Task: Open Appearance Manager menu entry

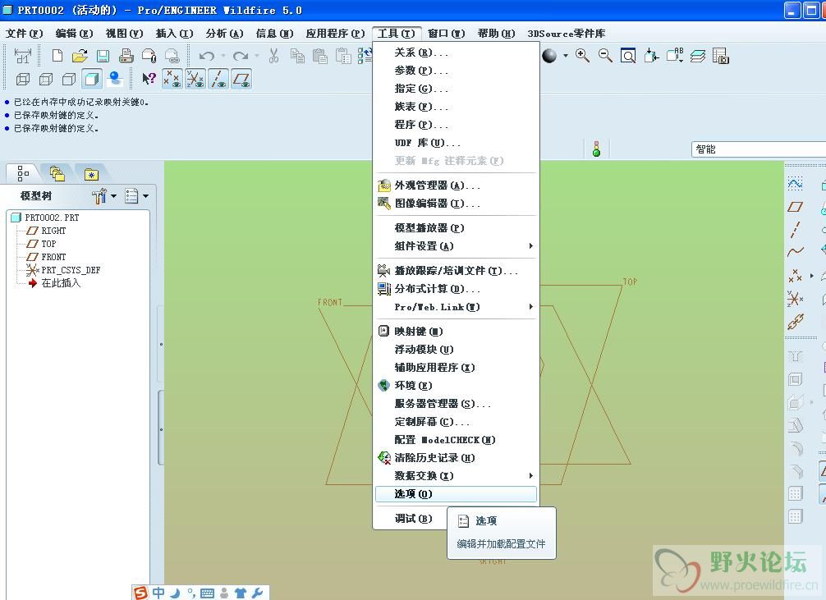Action: (457, 185)
